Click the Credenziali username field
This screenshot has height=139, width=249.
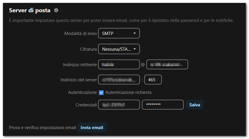(119, 105)
